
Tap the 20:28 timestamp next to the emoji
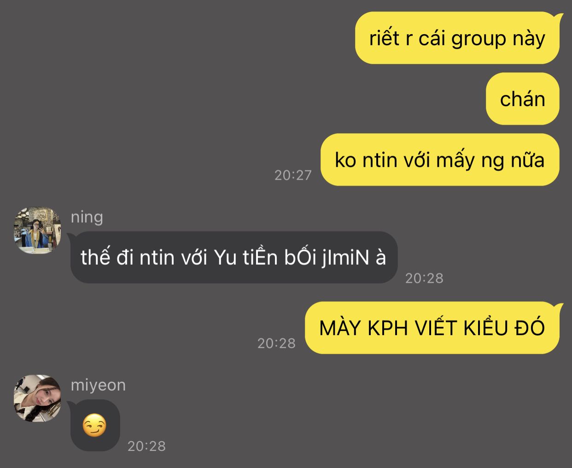tap(146, 446)
